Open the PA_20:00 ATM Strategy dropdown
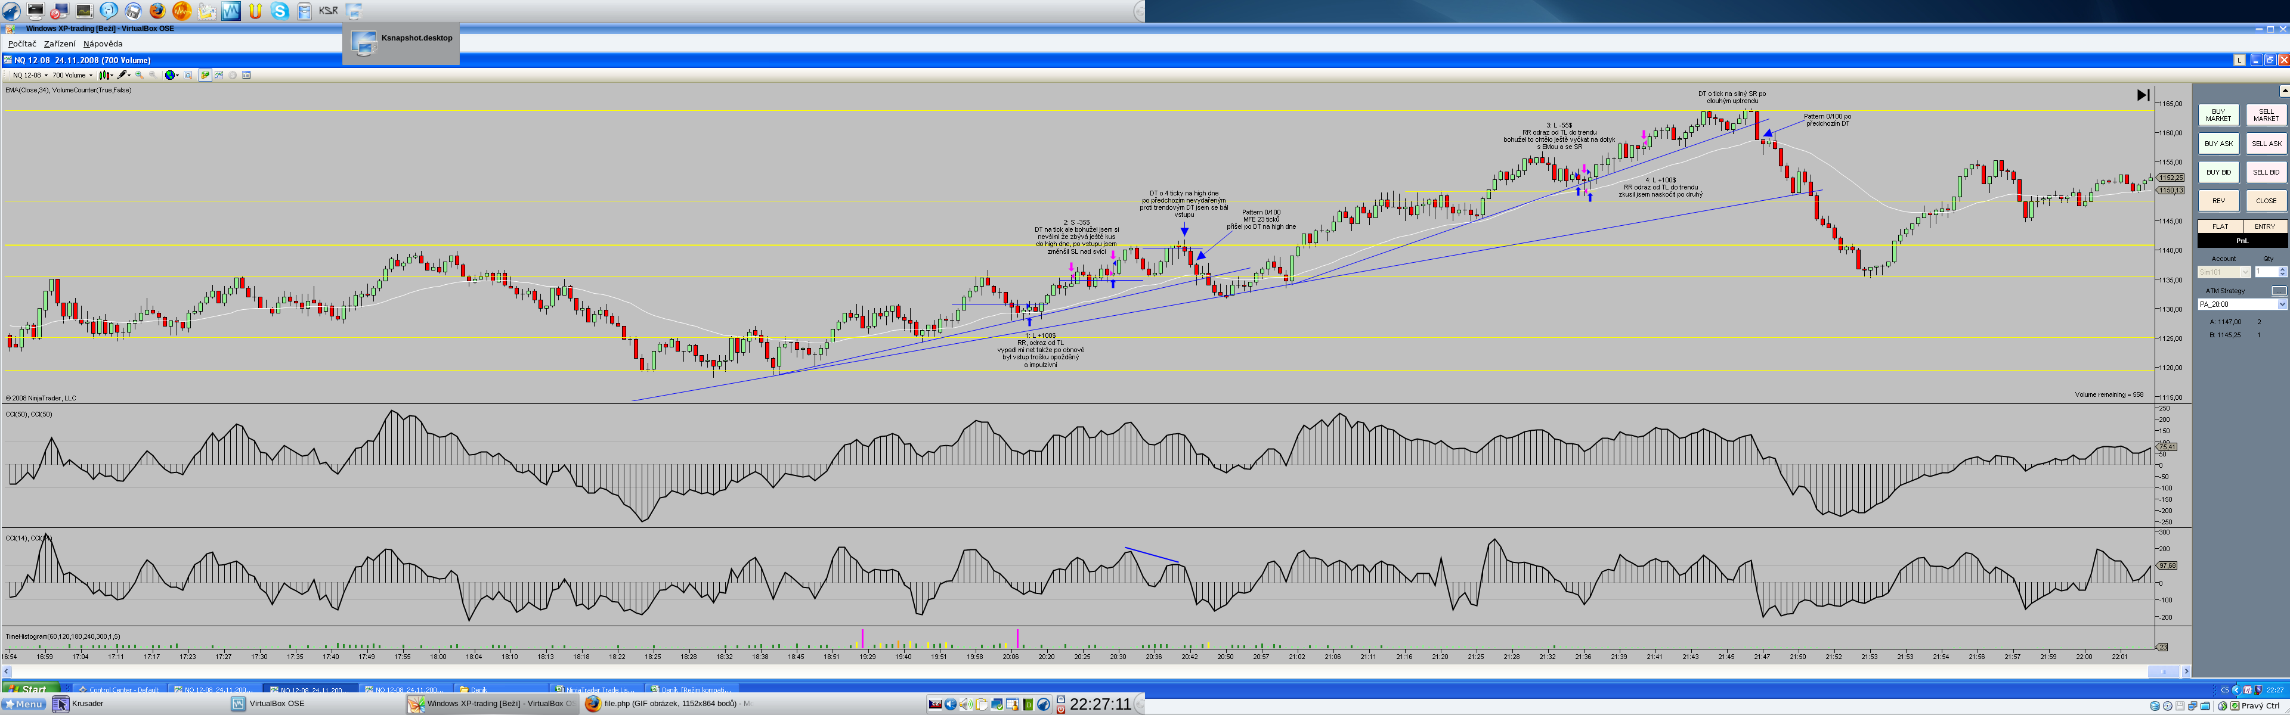Image resolution: width=2290 pixels, height=715 pixels. coord(2281,304)
